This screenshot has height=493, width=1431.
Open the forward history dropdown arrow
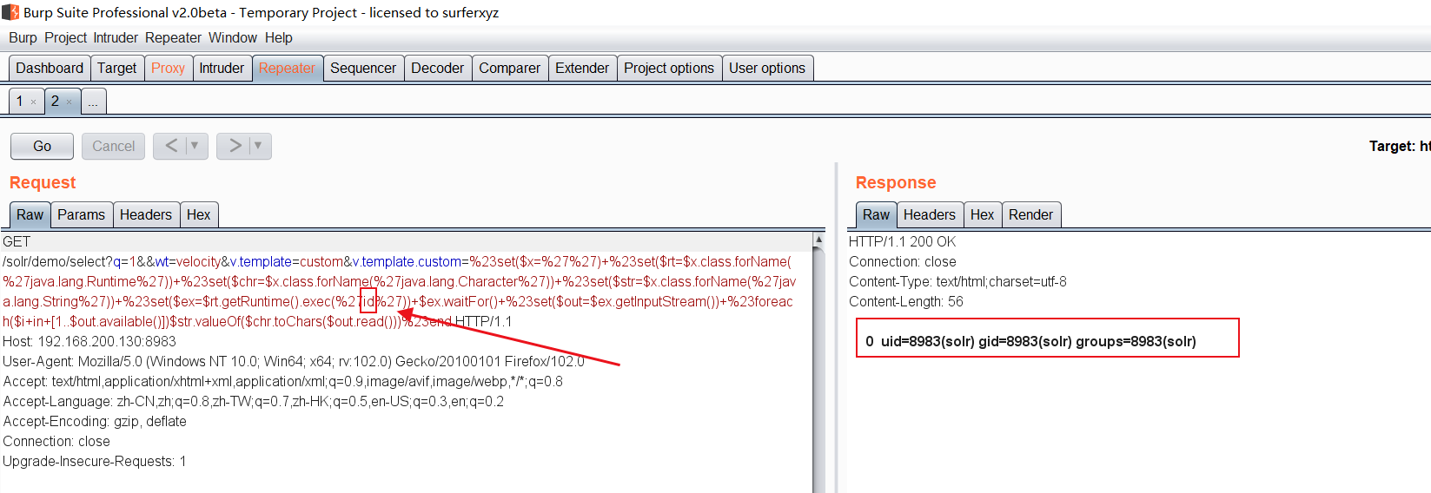click(258, 146)
